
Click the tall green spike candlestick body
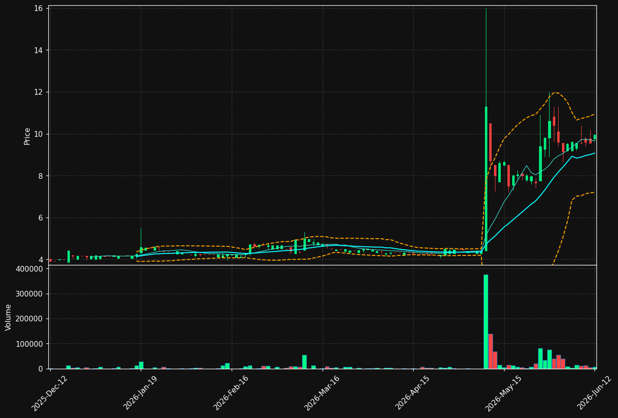pyautogui.click(x=486, y=179)
